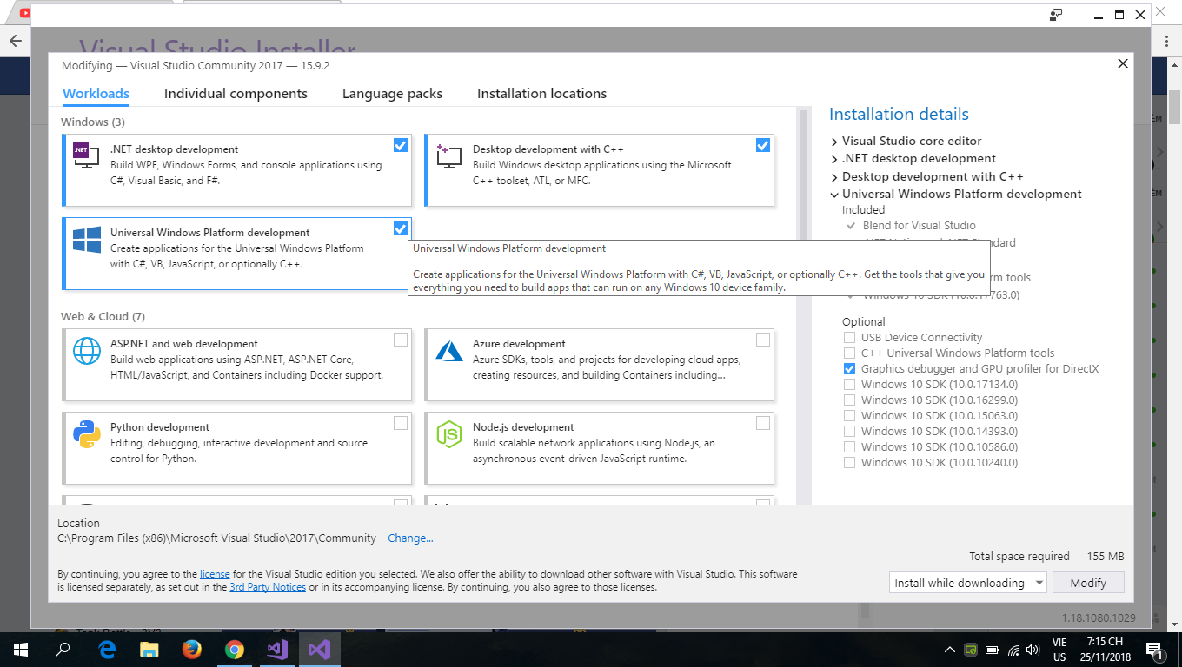Screen dimensions: 1182x667
Task: Collapse Universal Windows Platform development details
Action: pos(834,195)
